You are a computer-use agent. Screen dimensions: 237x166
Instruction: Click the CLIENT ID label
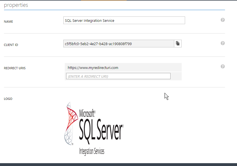point(11,45)
